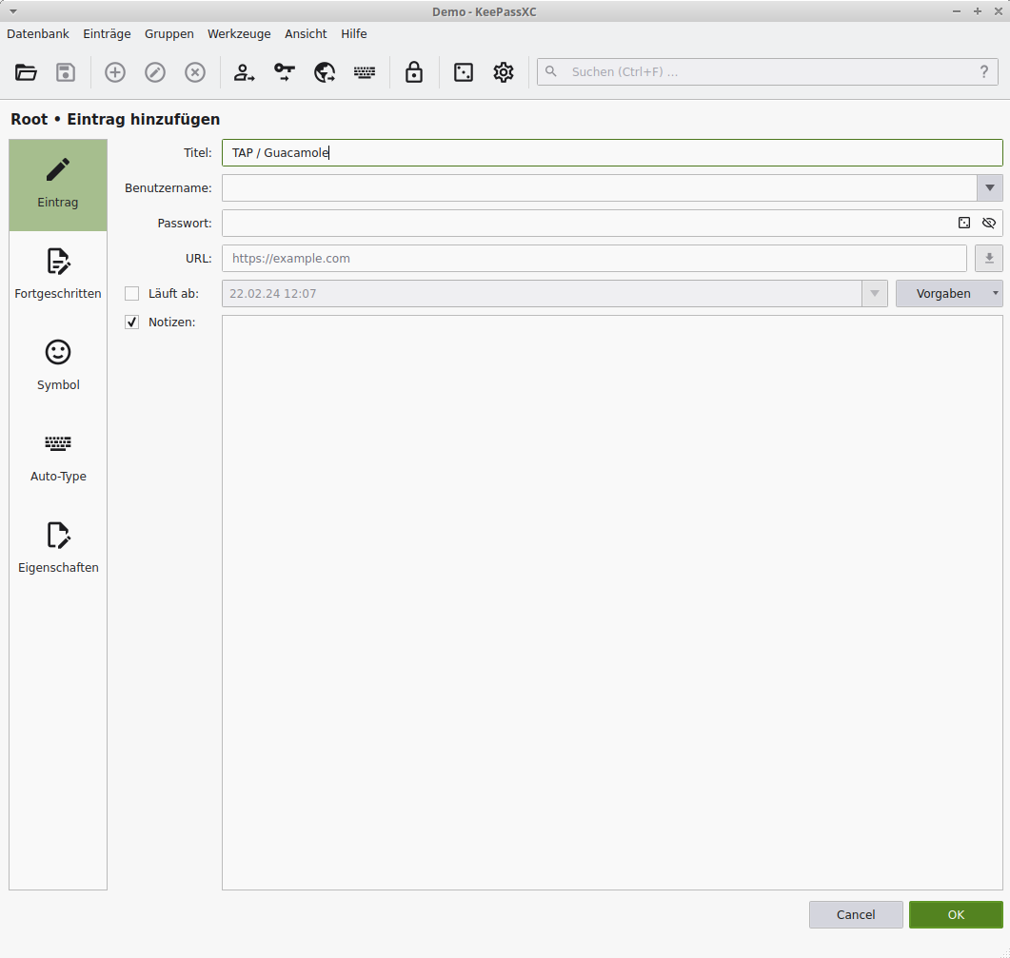Screen dimensions: 1010x958
Task: Perform Auto-Type keyboard toolbar icon
Action: [x=365, y=72]
